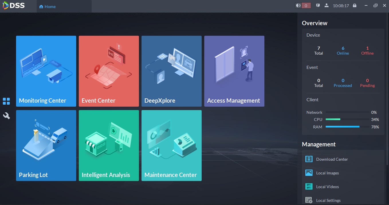The height and width of the screenshot is (205, 389).
Task: Open Local Videos link
Action: [x=327, y=187]
